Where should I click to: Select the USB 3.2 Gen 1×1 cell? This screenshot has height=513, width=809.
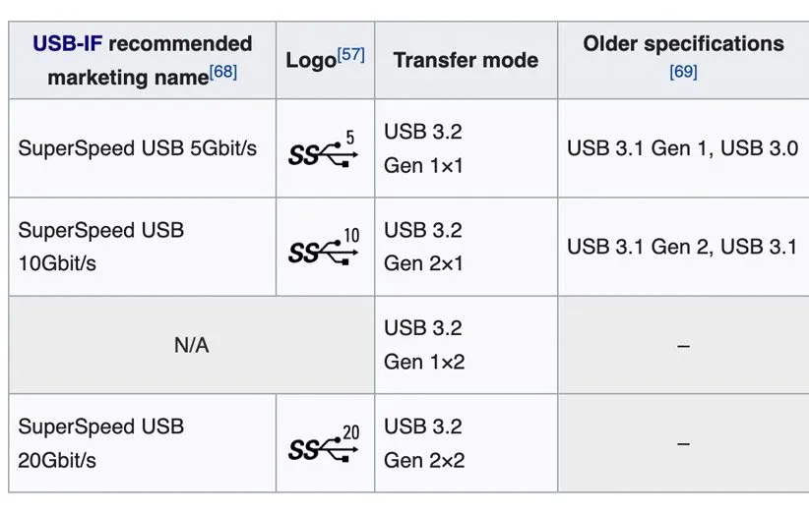coord(423,148)
